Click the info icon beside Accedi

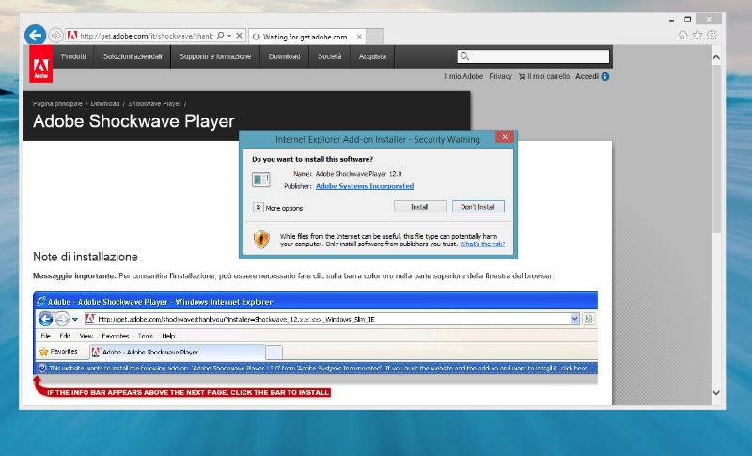[605, 76]
